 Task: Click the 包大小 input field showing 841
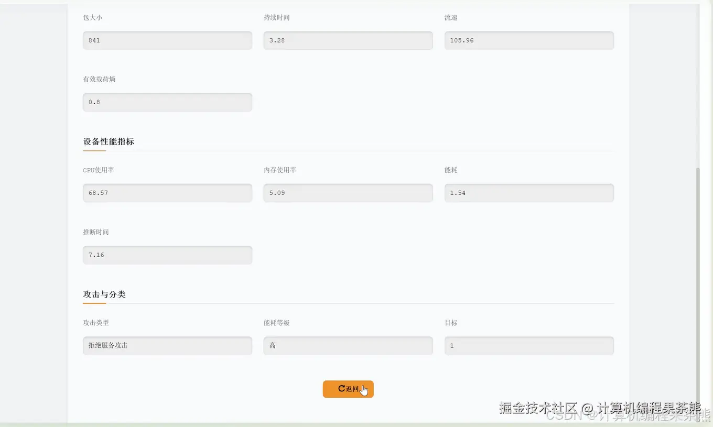pyautogui.click(x=167, y=40)
